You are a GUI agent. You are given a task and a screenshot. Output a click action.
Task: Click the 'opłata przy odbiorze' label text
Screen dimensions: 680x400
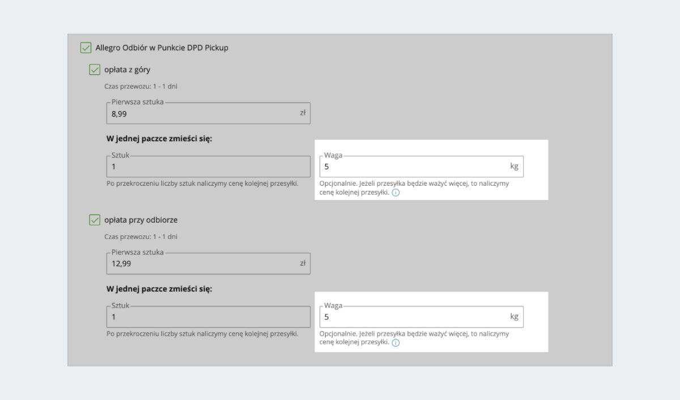point(141,220)
